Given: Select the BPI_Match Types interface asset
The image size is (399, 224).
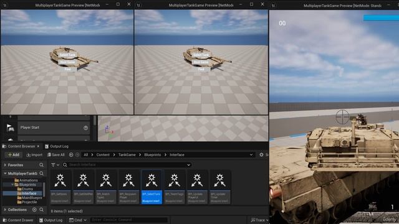Looking at the screenshot, I should (x=106, y=187).
